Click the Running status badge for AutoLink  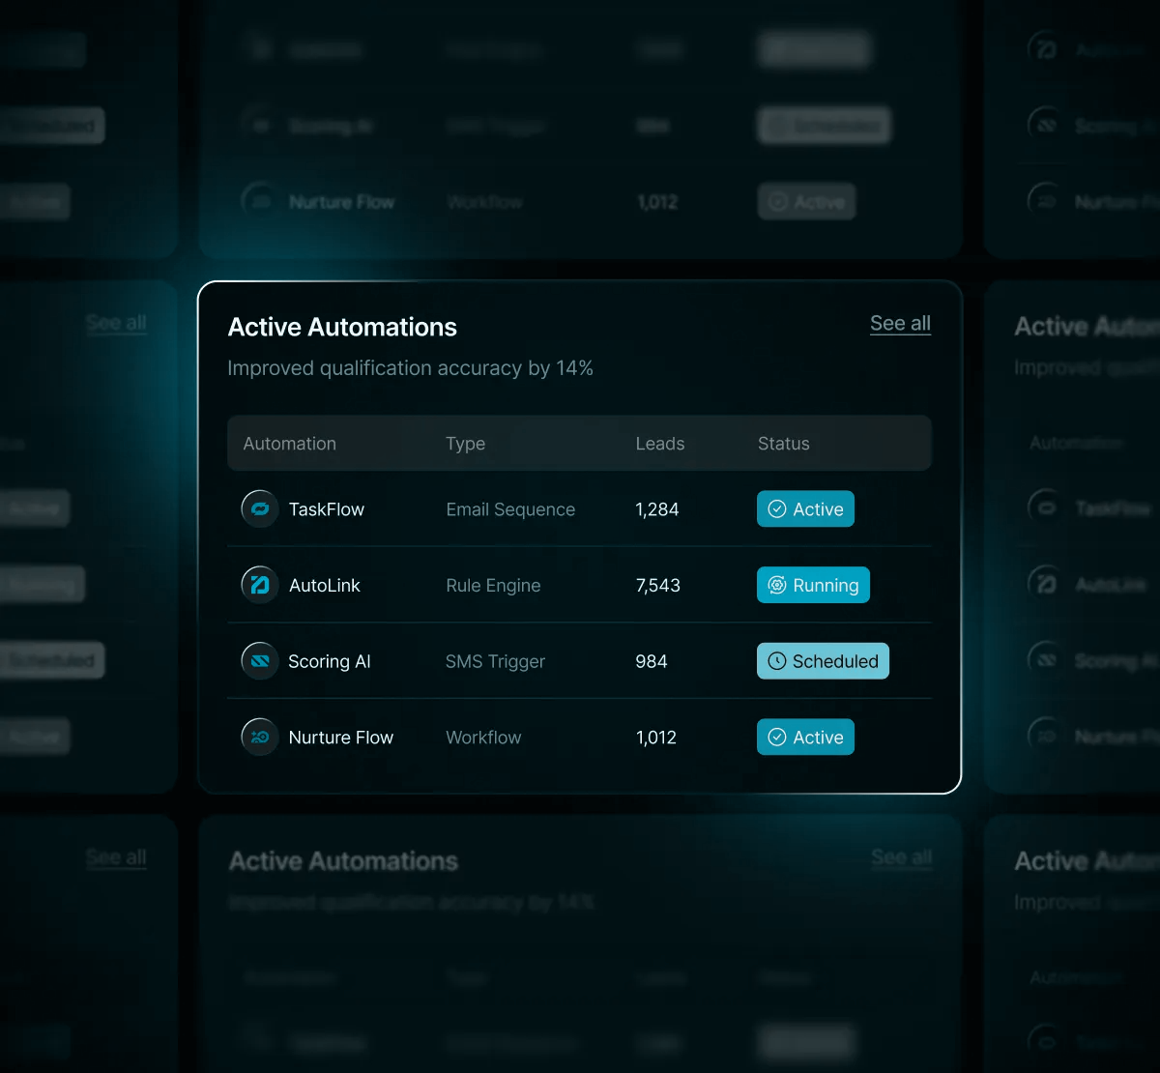(x=813, y=585)
